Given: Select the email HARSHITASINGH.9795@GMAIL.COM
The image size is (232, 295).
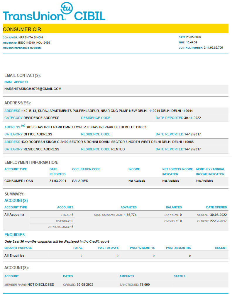Looking at the screenshot, I should (x=33, y=89).
